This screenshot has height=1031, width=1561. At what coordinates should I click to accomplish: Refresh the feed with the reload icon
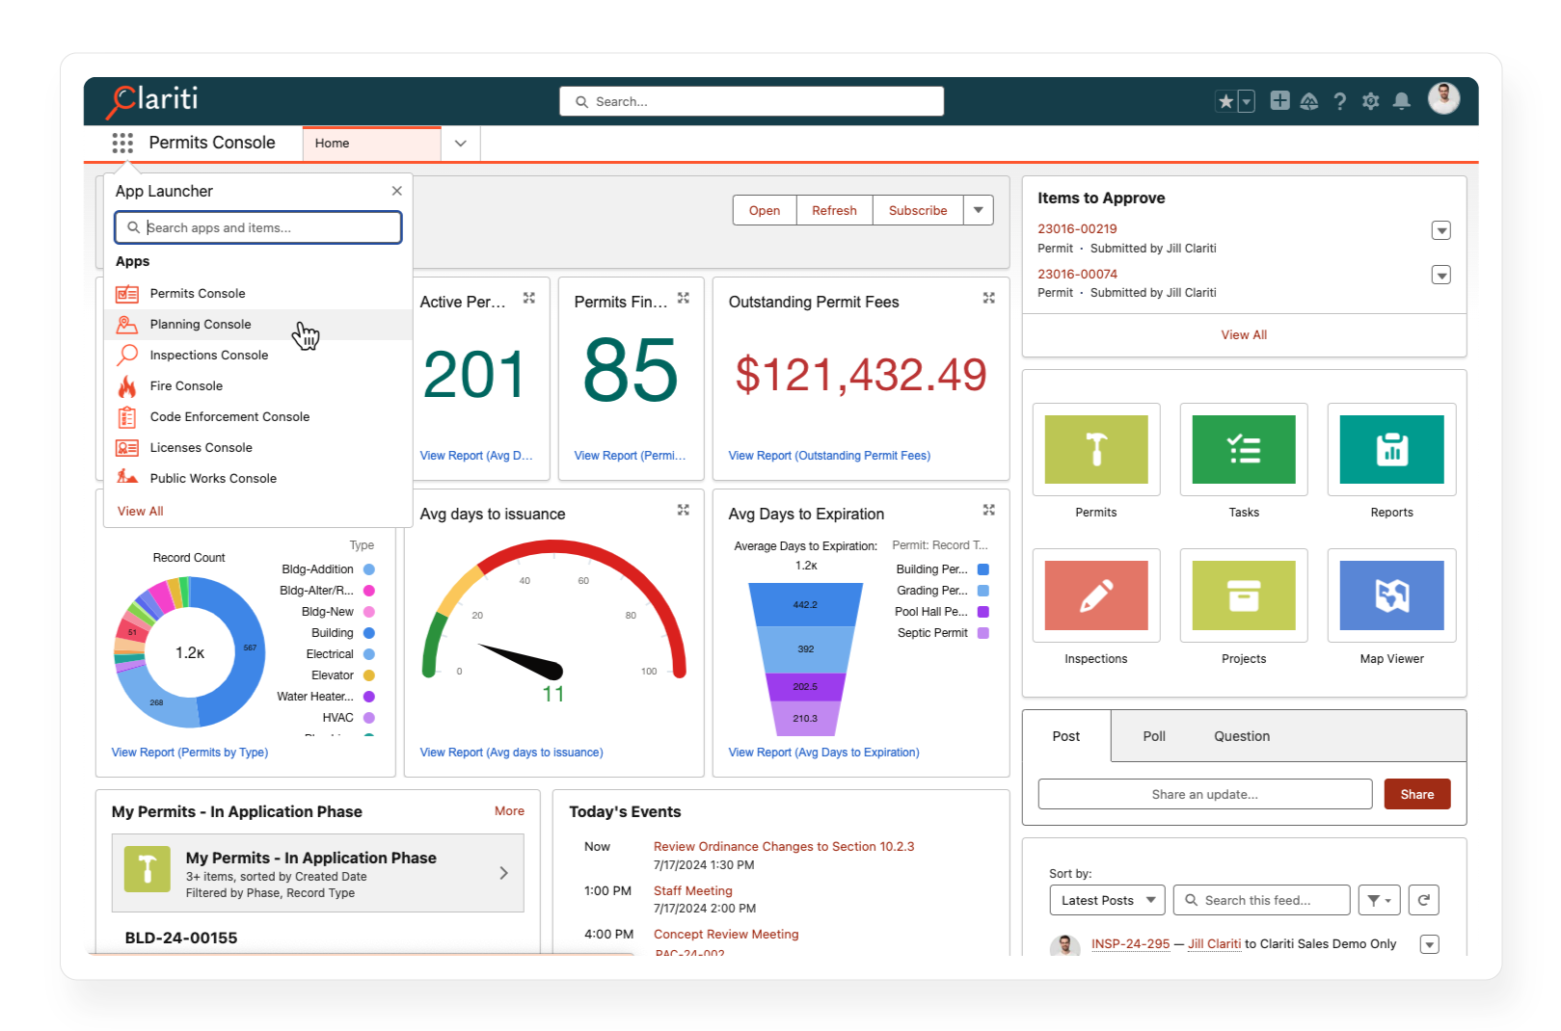tap(1423, 900)
